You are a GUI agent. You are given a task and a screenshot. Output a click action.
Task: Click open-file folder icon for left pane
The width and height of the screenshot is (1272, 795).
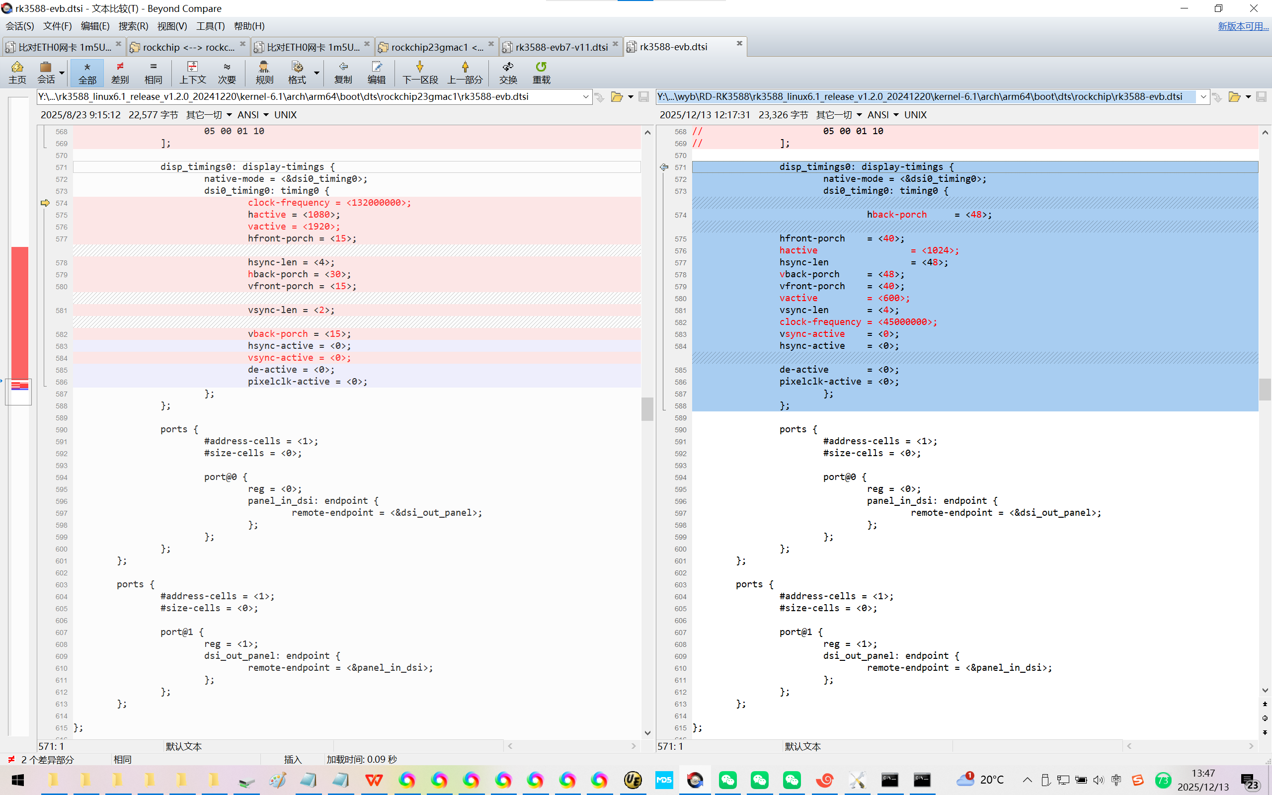pyautogui.click(x=617, y=97)
